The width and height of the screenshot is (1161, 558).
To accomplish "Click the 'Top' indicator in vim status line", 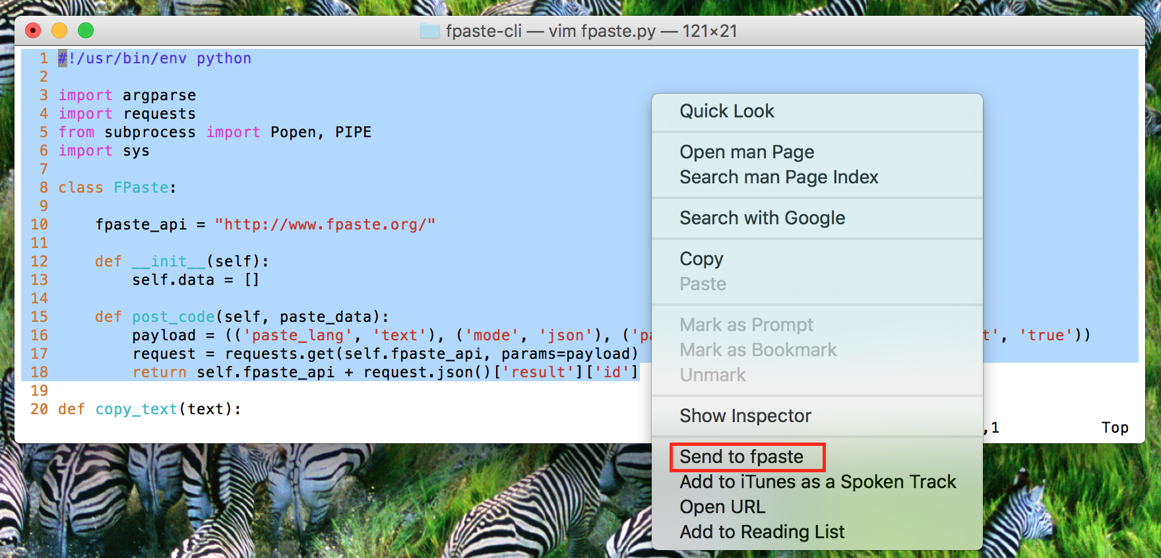I will tap(1115, 428).
